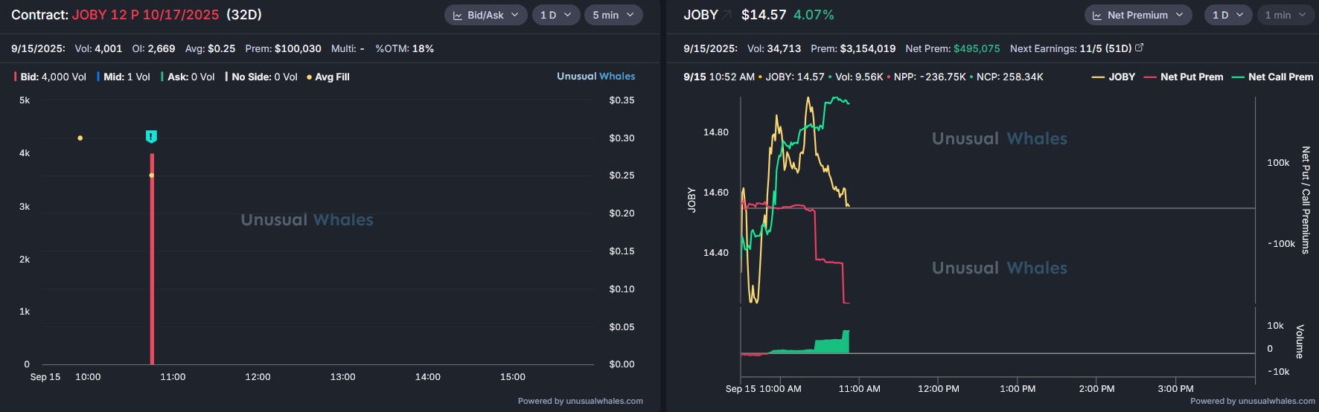
Task: Open the 1 min interval dropdown
Action: point(1286,15)
